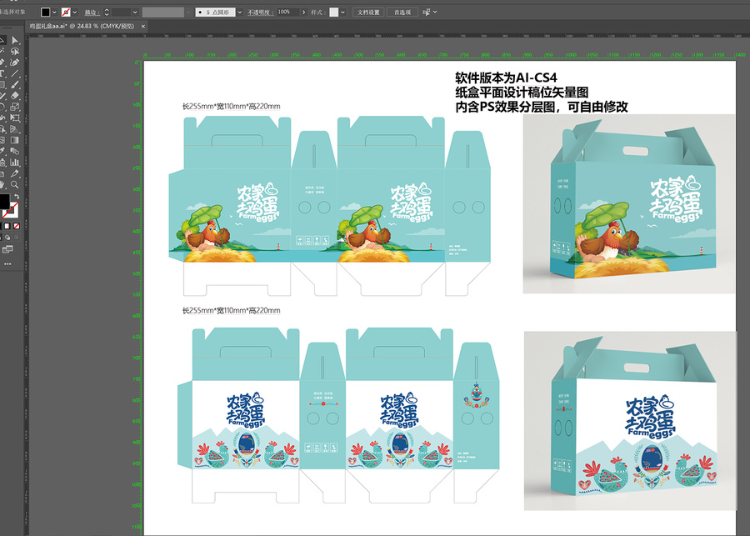This screenshot has width=750, height=536.
Task: Select the Curvature pen tool
Action: [x=15, y=63]
